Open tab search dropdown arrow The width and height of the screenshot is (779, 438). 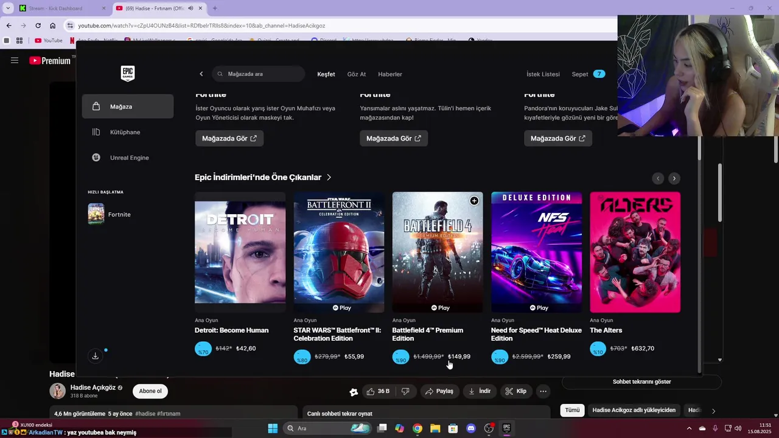(x=8, y=9)
